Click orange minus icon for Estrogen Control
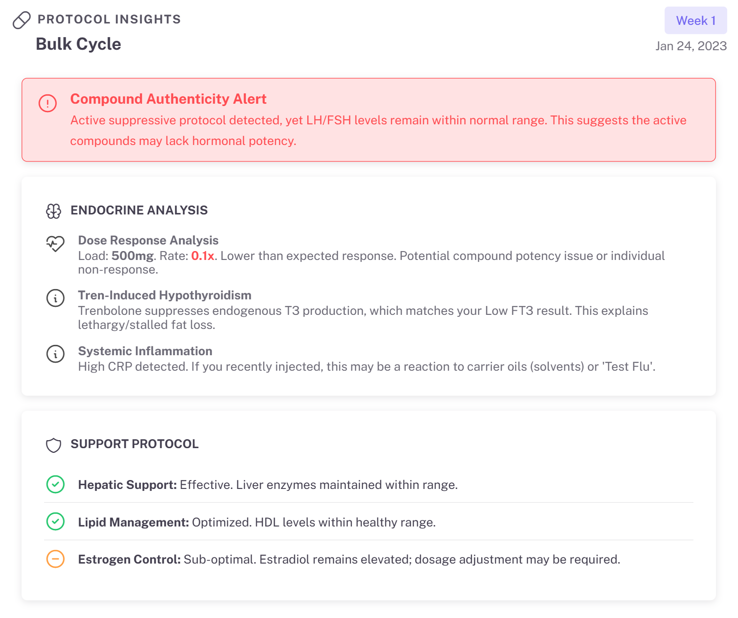This screenshot has width=738, height=618. (55, 559)
